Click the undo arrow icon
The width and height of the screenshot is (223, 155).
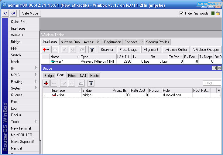(5, 13)
